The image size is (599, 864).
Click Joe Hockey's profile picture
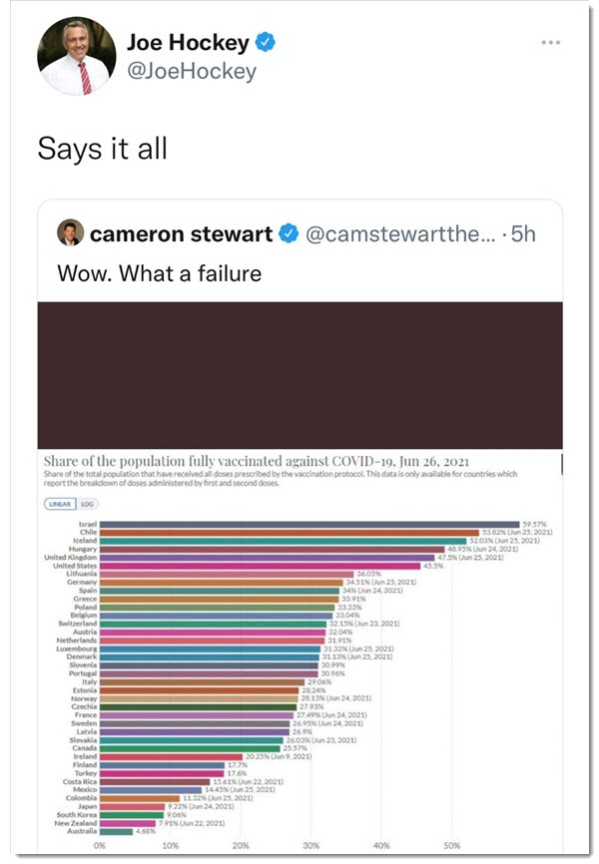(x=77, y=56)
